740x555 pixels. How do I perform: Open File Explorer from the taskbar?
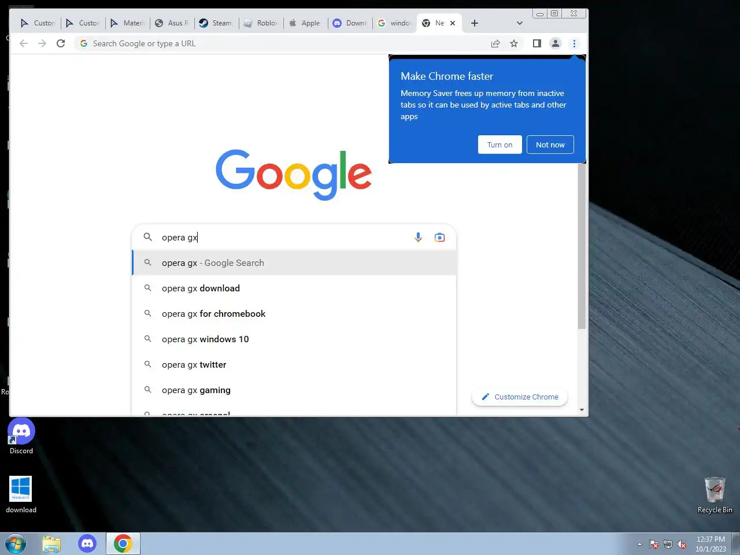[51, 544]
